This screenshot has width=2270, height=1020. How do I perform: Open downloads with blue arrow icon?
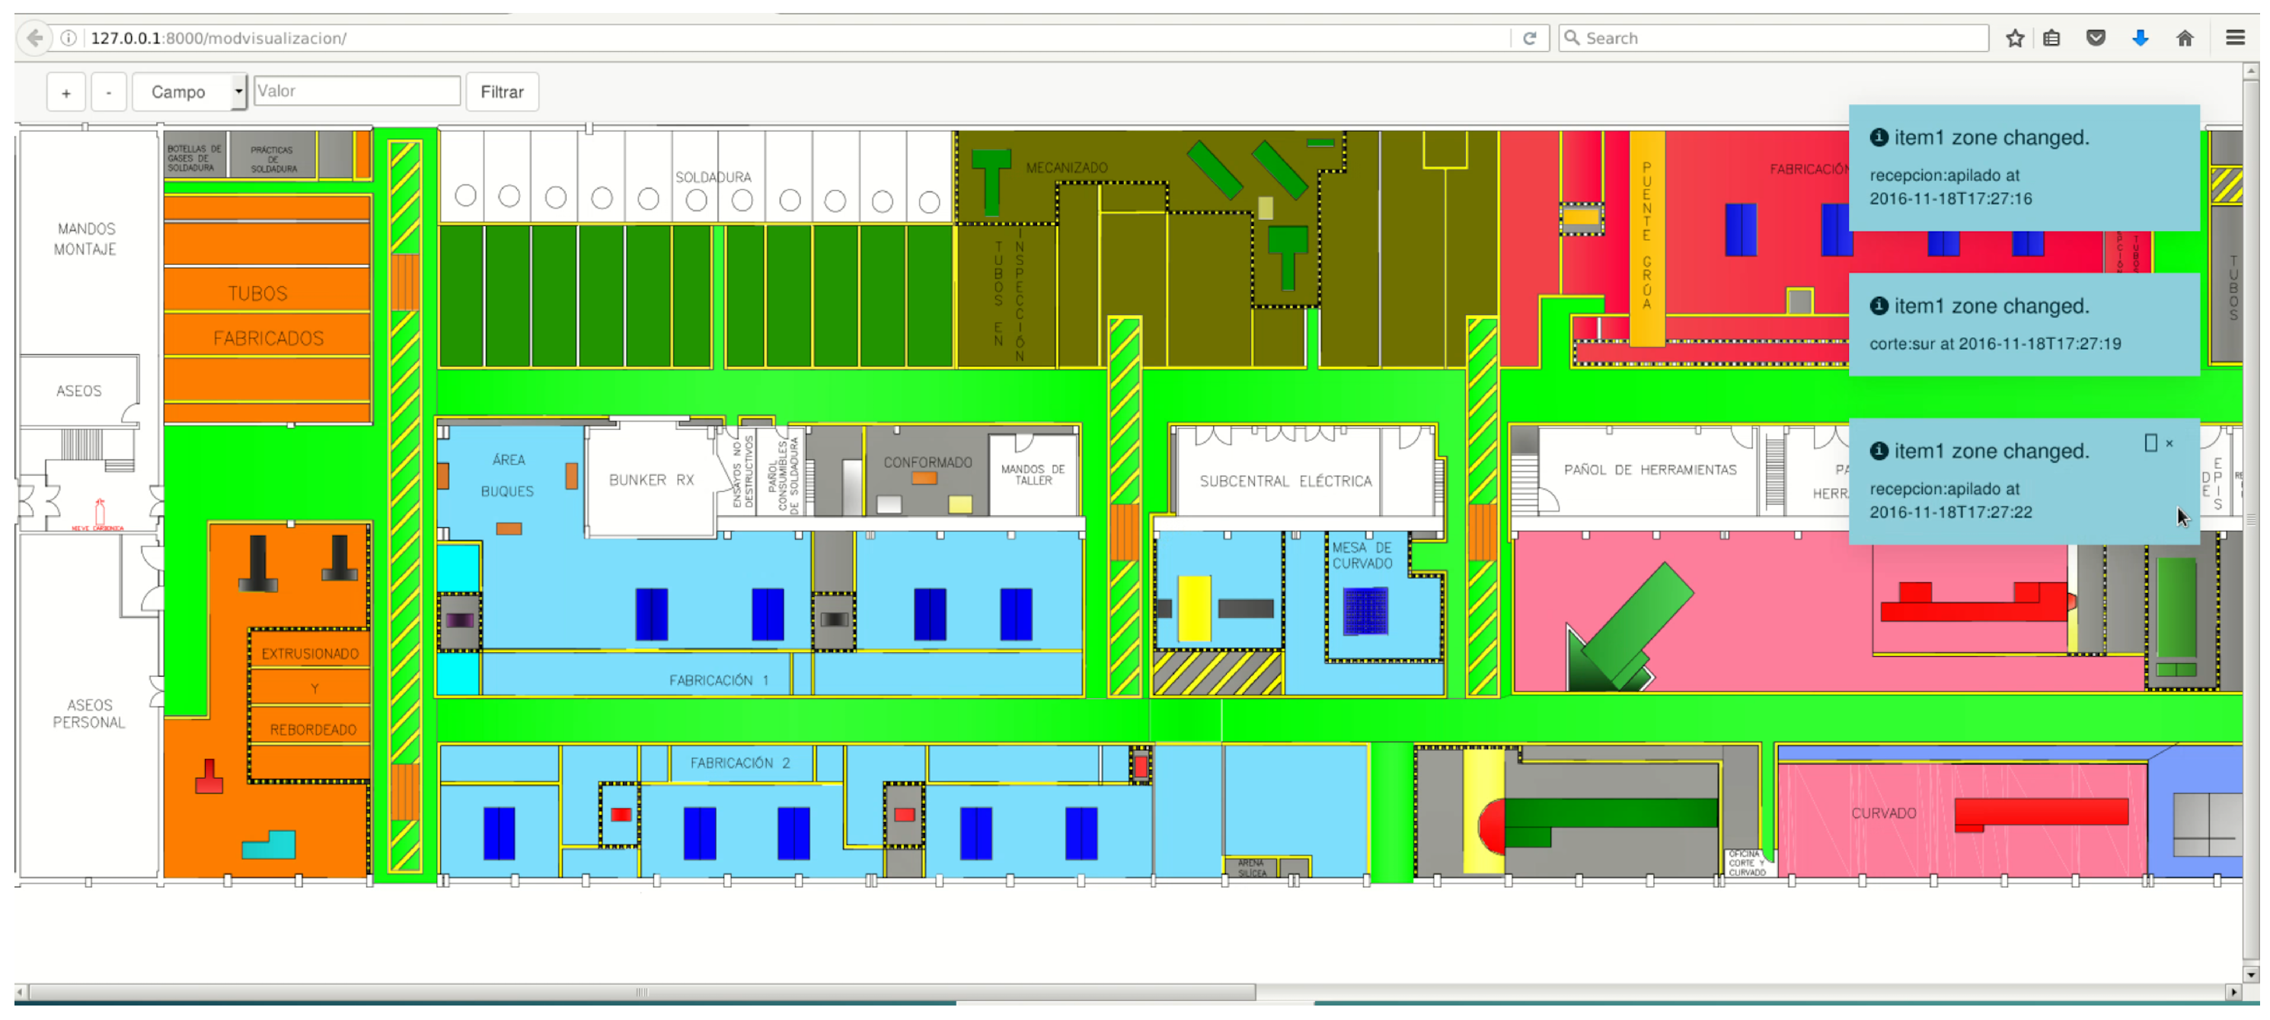[2140, 38]
